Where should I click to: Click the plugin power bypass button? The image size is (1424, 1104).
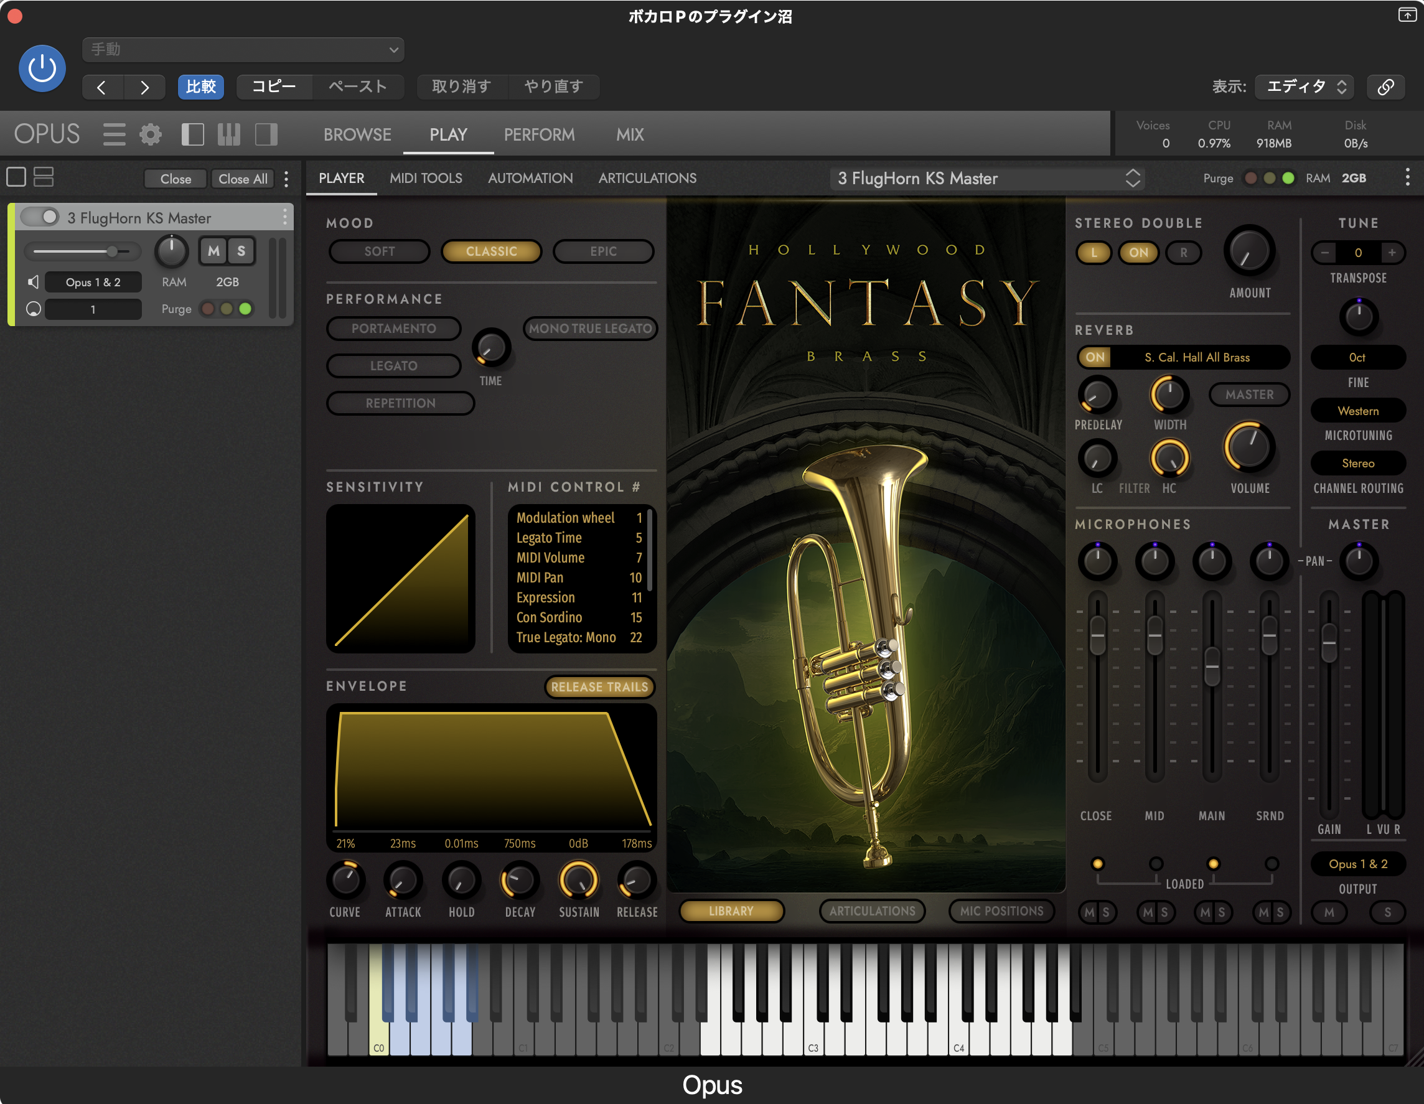pos(42,68)
